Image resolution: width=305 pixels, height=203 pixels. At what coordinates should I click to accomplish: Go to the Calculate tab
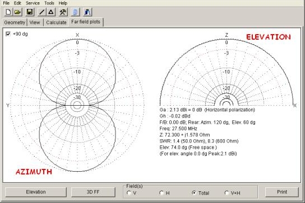point(56,22)
